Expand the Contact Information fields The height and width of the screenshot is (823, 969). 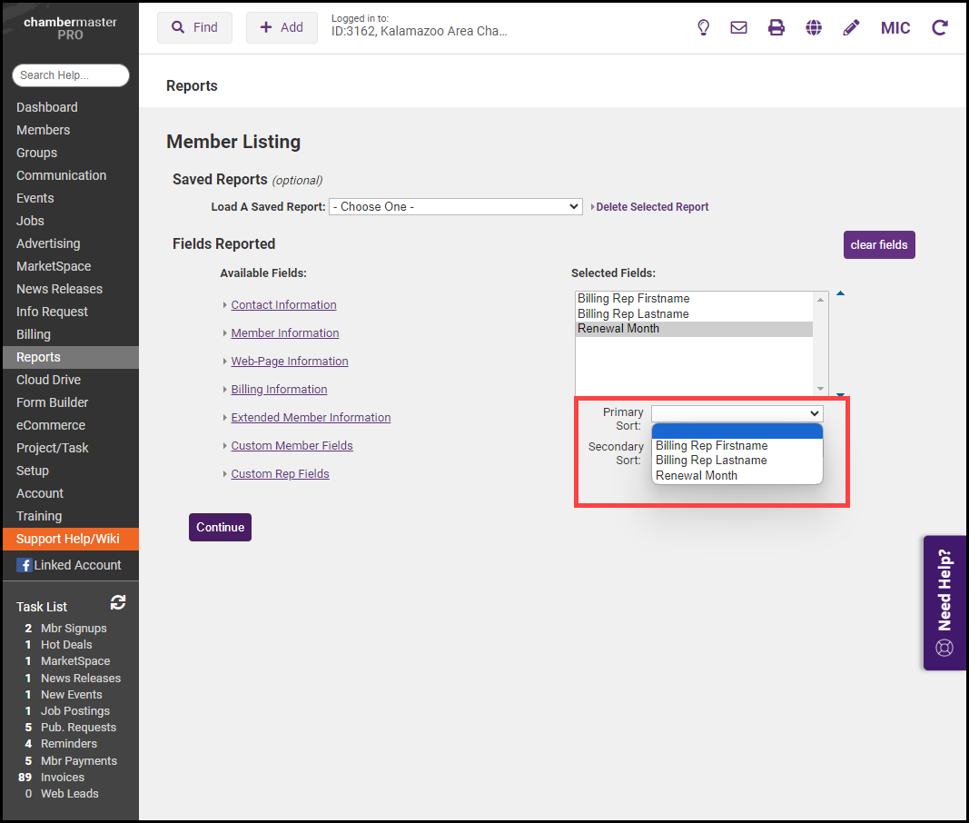click(x=283, y=305)
